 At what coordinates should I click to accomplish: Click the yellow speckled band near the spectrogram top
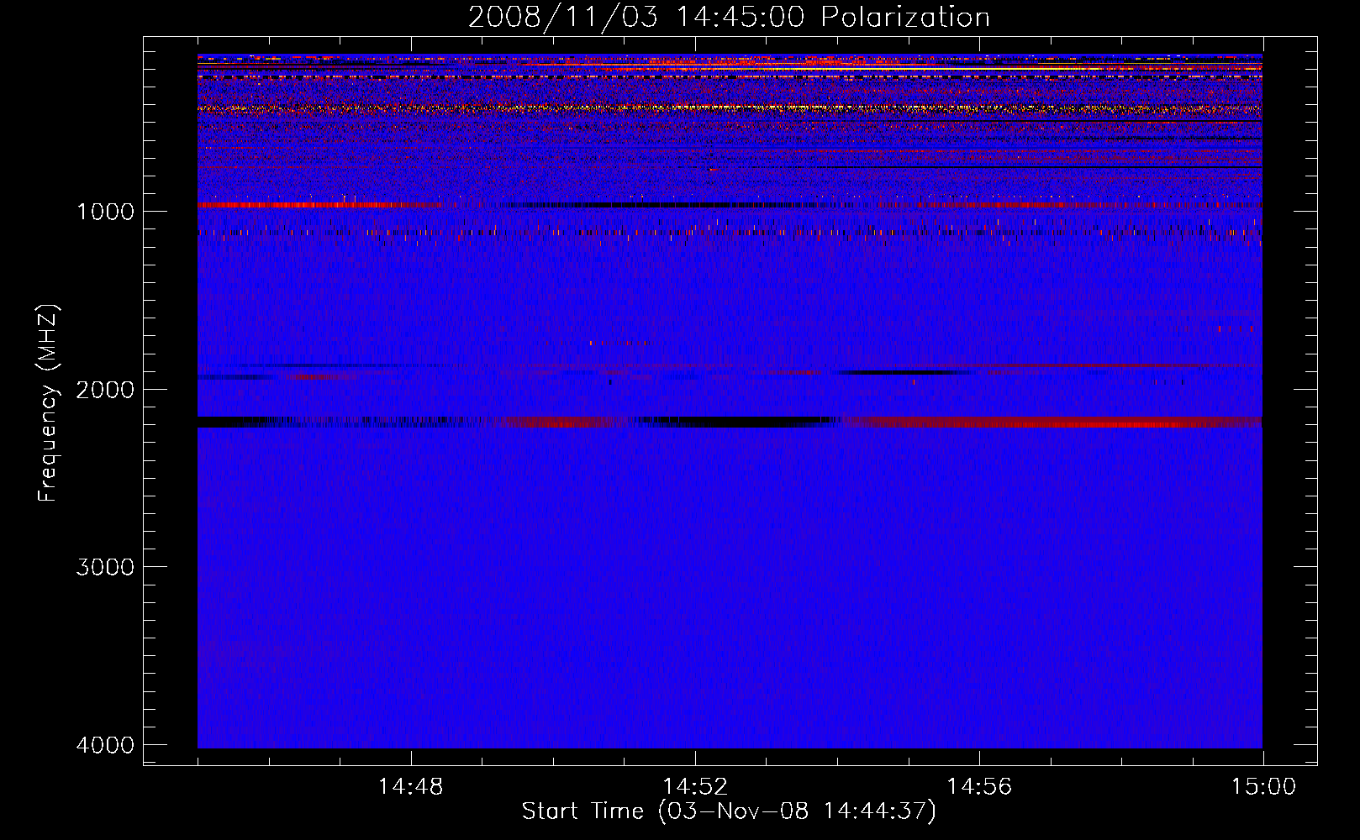730,108
